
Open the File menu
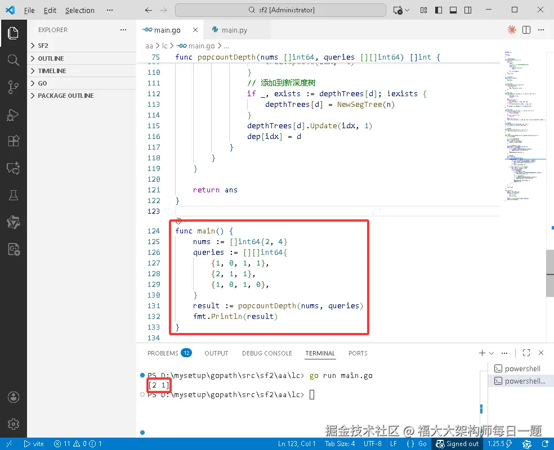29,10
